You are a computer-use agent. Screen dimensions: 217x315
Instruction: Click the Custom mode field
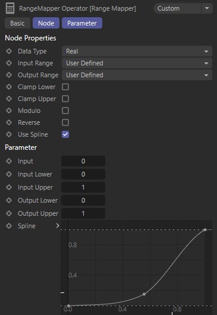coord(177,8)
